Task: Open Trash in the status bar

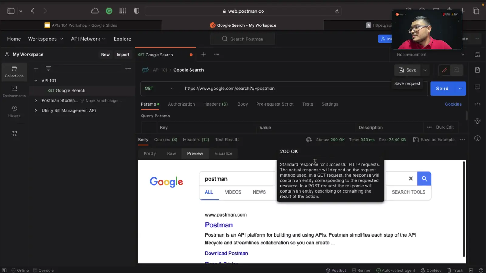Action: click(455, 270)
